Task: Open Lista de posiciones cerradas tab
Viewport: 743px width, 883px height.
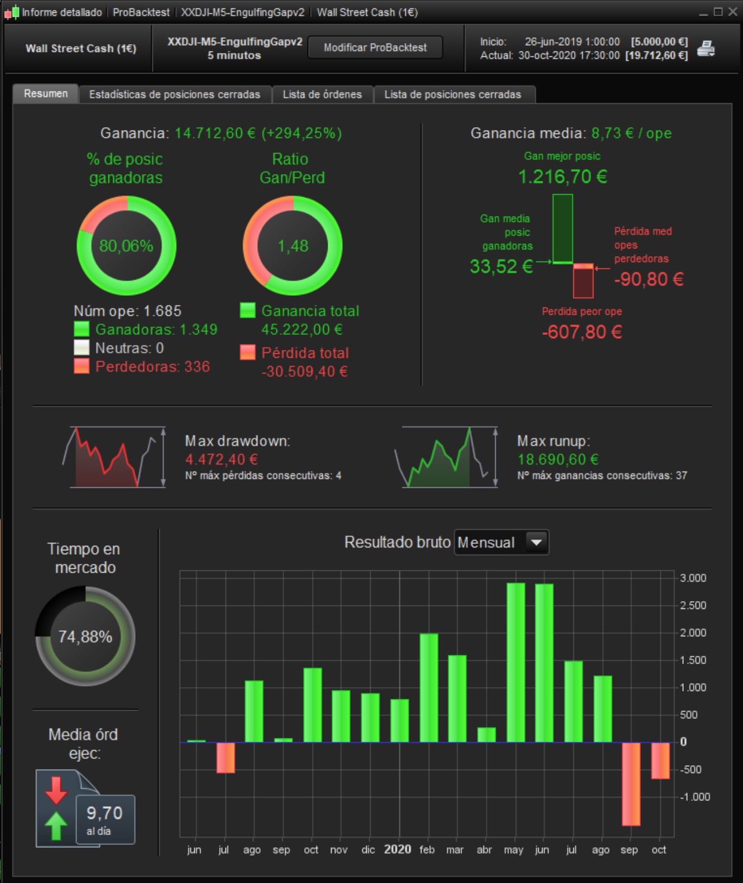Action: (453, 94)
